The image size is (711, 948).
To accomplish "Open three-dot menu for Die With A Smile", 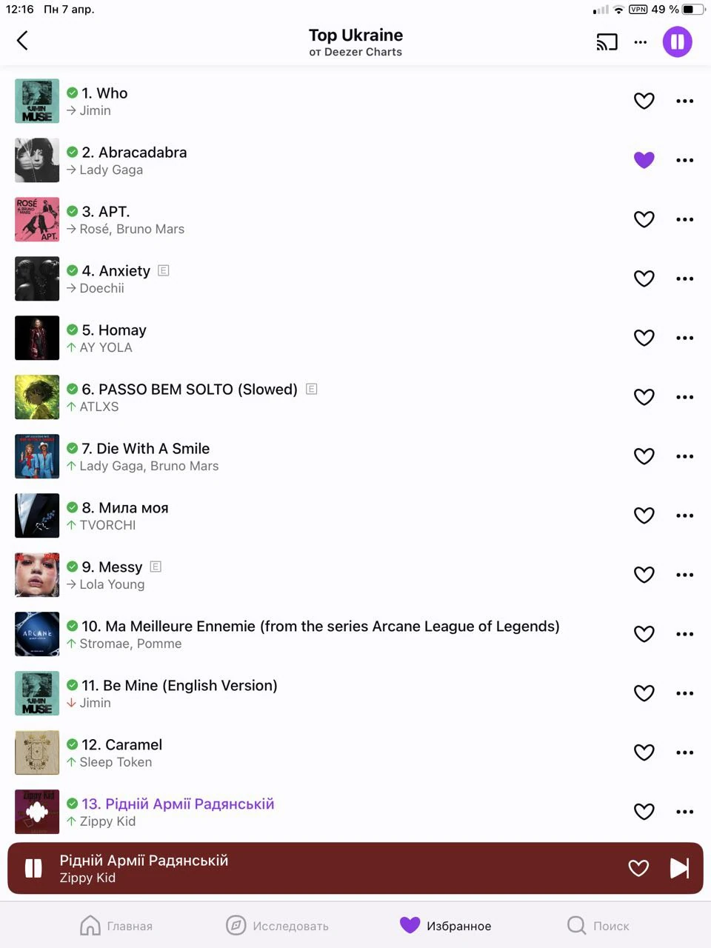I will pos(685,456).
